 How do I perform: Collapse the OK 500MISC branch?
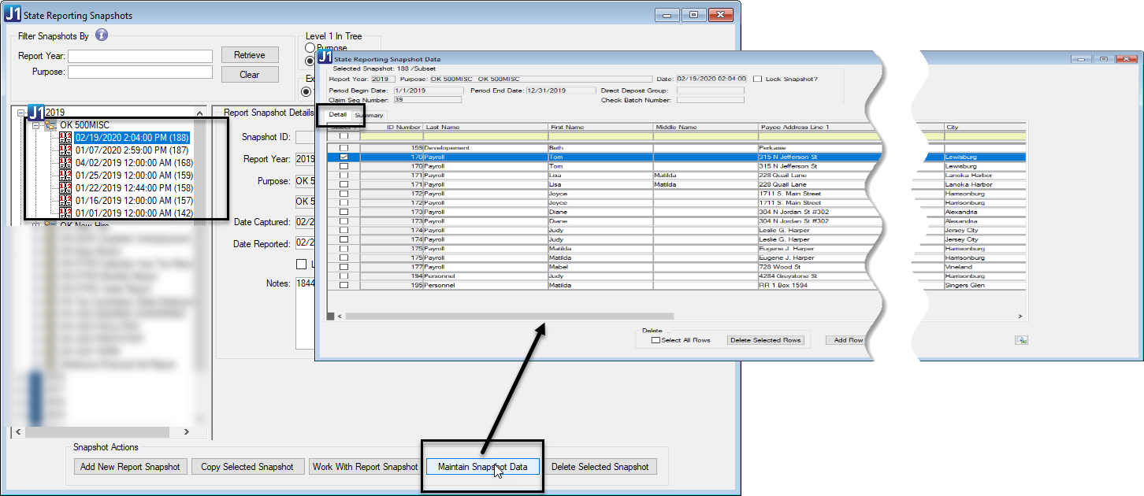pyautogui.click(x=35, y=124)
